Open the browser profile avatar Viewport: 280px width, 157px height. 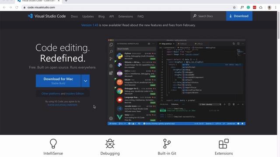coord(269,7)
